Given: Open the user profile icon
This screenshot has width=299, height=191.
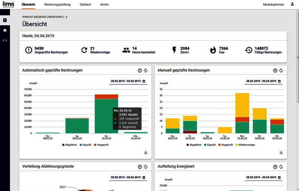Looking at the screenshot, I should pos(292,4).
